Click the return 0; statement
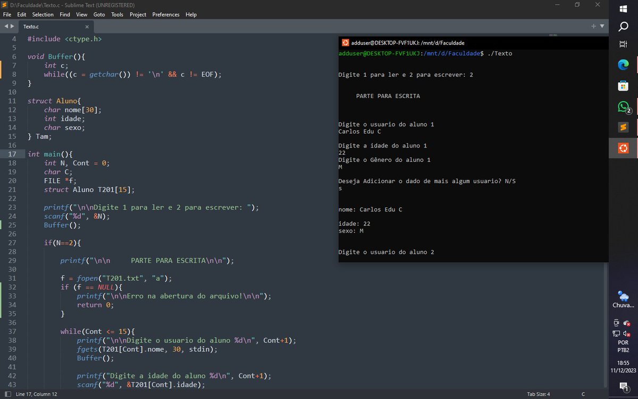This screenshot has width=638, height=399. [x=96, y=305]
